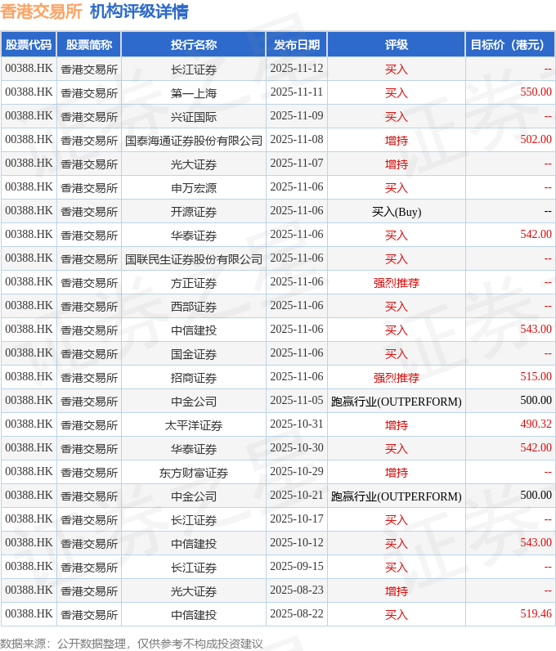Click 国联民生证券股份有限公司 cell
Screen dimensions: 556x651
(194, 259)
